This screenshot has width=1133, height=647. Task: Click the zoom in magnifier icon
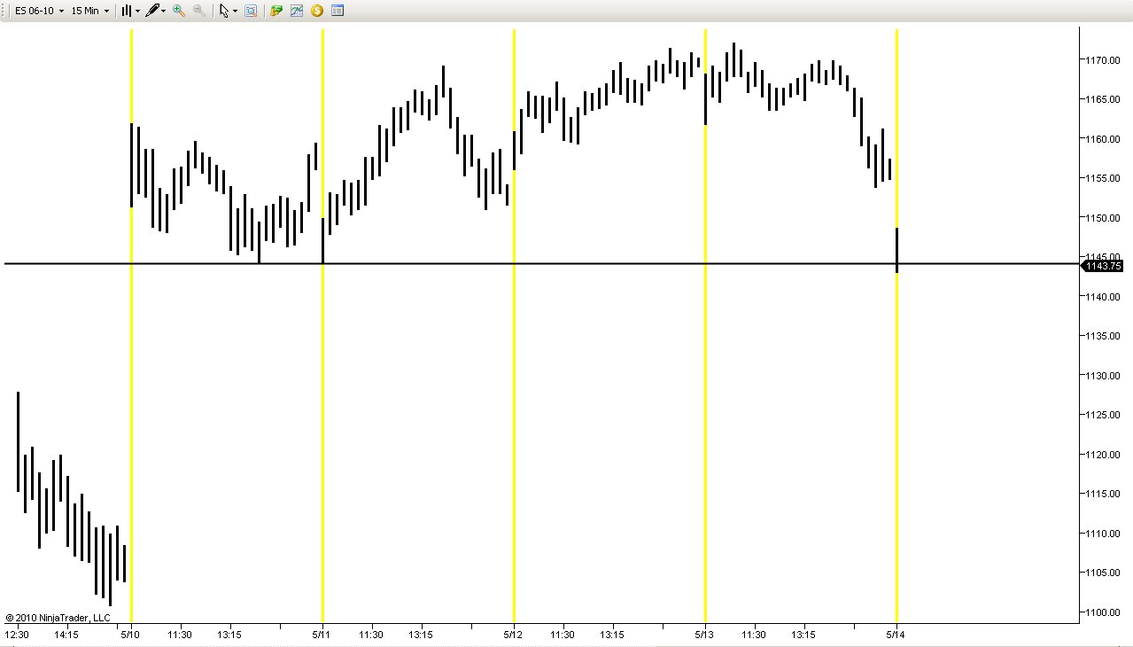click(x=179, y=11)
